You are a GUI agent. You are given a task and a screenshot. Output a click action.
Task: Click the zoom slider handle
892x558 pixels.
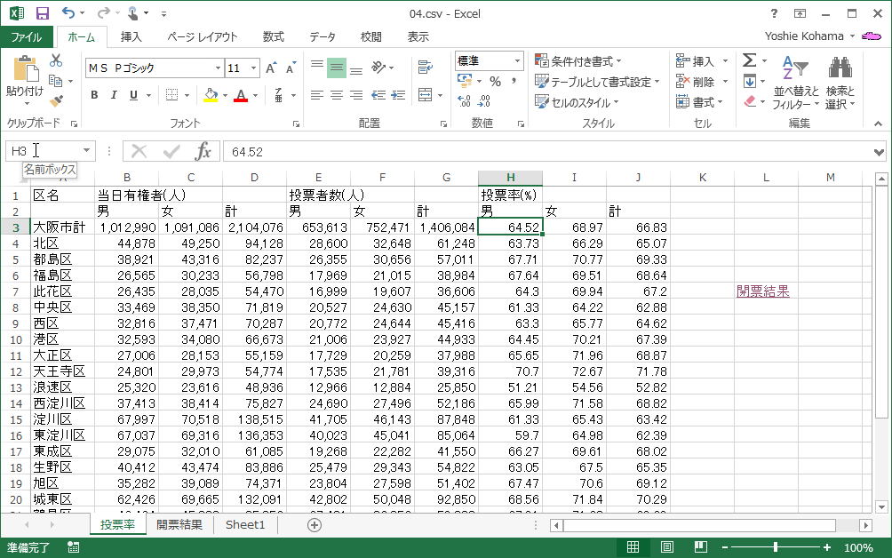776,547
